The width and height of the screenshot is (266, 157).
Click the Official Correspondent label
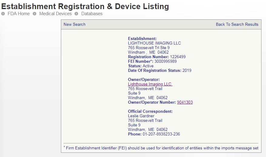point(150,111)
